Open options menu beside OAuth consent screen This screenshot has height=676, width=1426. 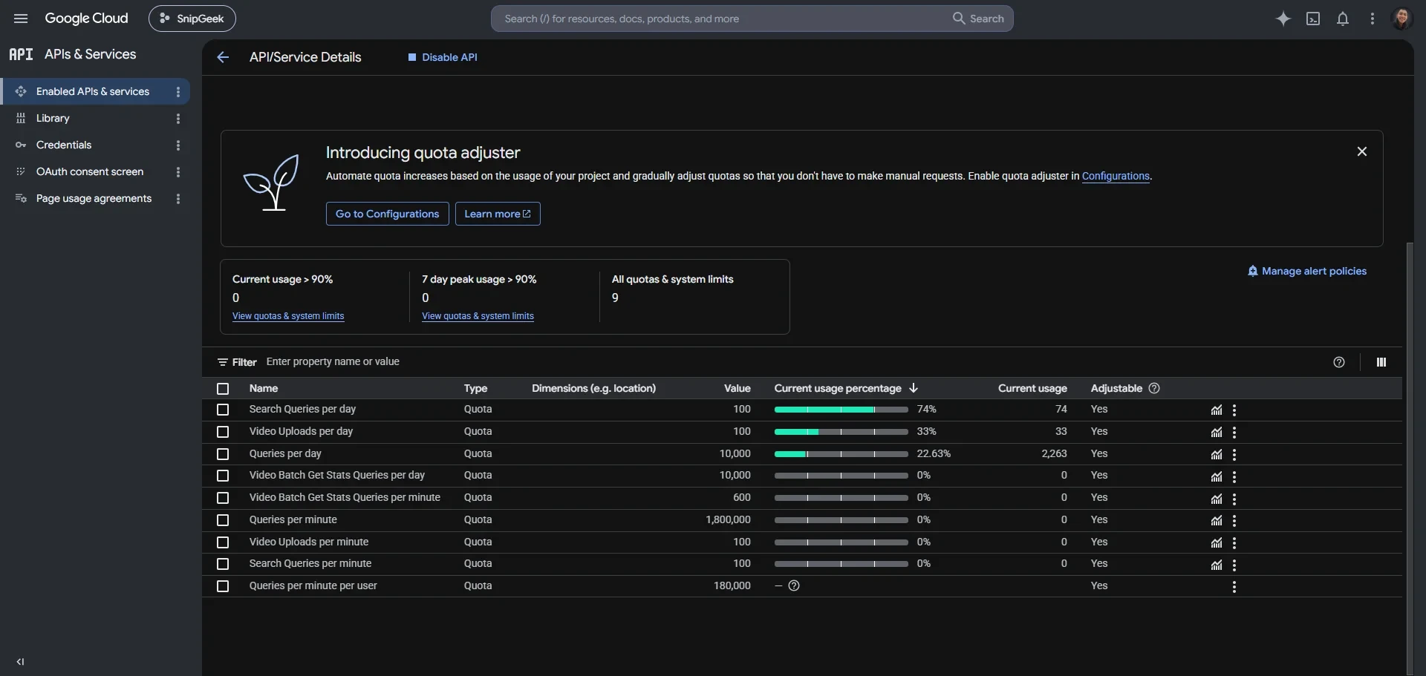coord(178,171)
